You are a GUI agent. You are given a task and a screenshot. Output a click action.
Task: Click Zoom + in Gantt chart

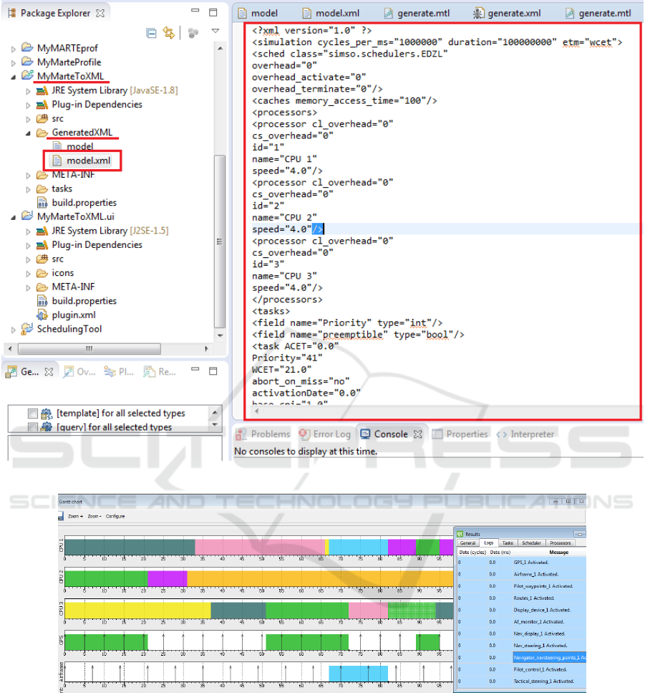(x=74, y=516)
